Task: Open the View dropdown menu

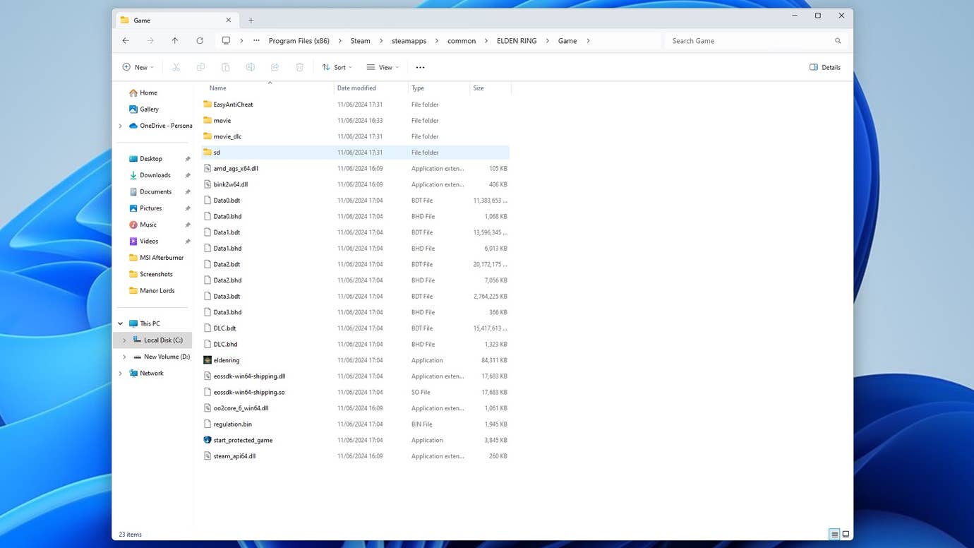Action: (383, 68)
